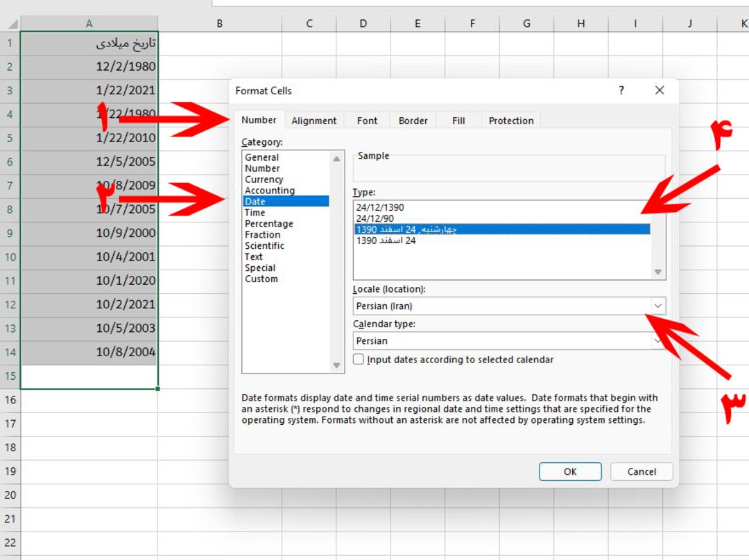Close the Format Cells dialog
Image resolution: width=749 pixels, height=560 pixels.
660,90
